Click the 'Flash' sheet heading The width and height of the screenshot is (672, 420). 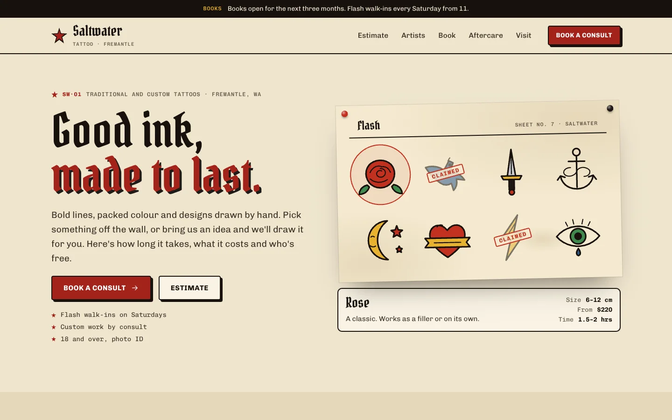pos(369,126)
